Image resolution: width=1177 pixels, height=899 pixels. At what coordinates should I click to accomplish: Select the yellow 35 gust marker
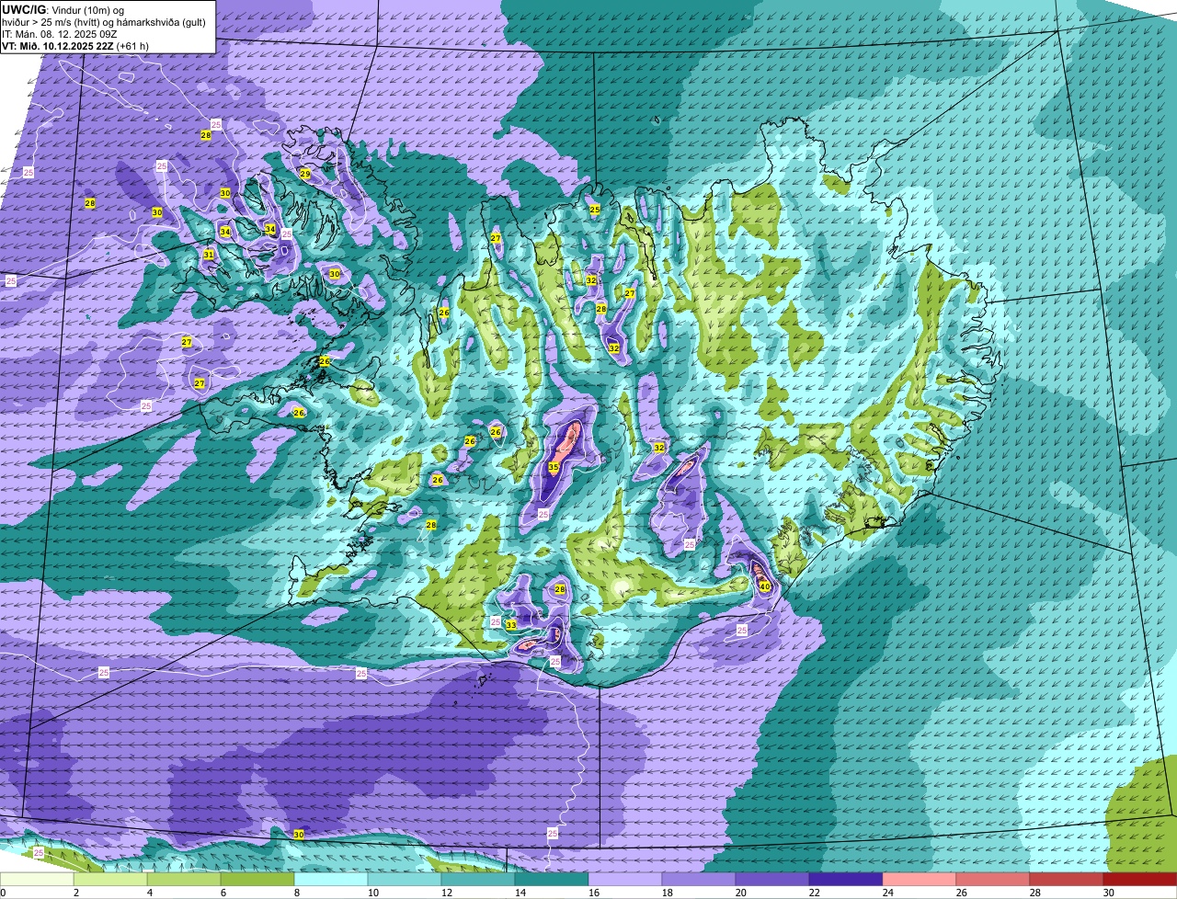pyautogui.click(x=554, y=467)
